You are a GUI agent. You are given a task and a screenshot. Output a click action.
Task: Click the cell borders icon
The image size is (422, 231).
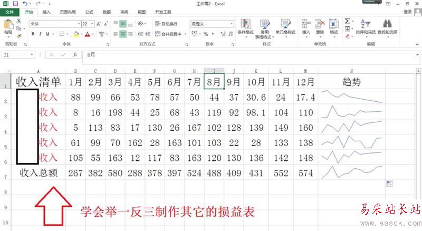(x=62, y=34)
